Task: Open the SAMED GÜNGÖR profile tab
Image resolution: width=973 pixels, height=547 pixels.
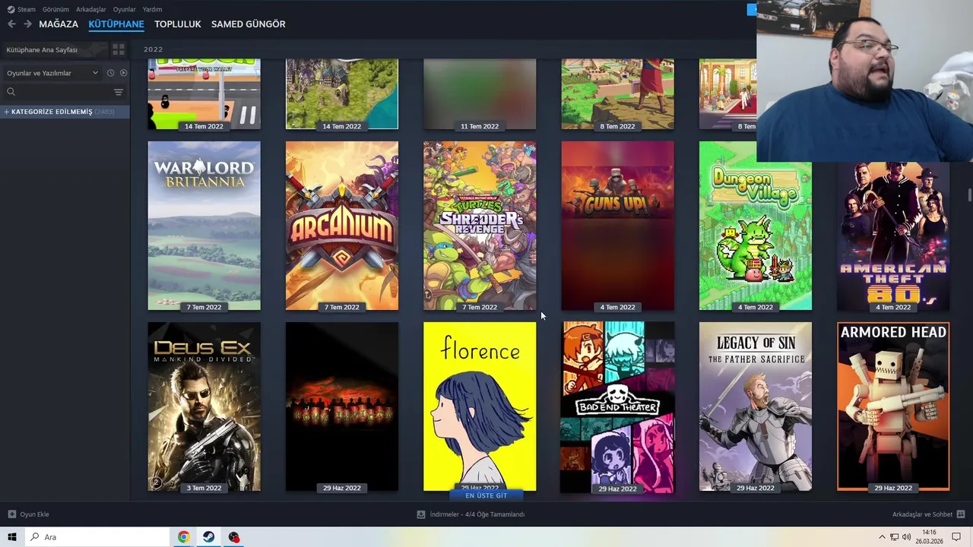Action: click(x=249, y=24)
